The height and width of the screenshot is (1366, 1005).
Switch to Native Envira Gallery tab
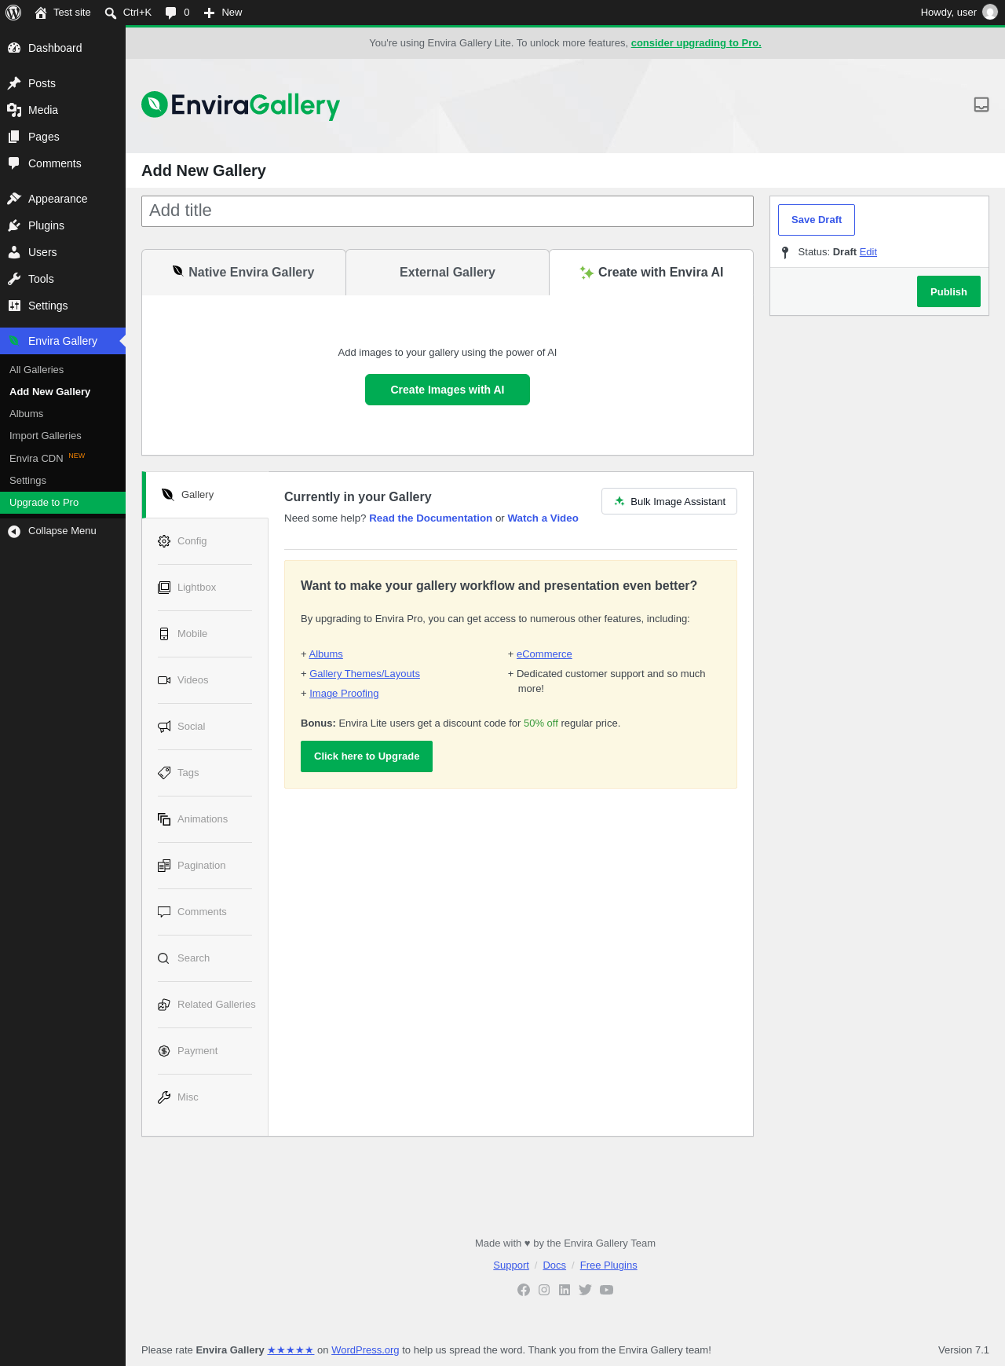pos(243,273)
